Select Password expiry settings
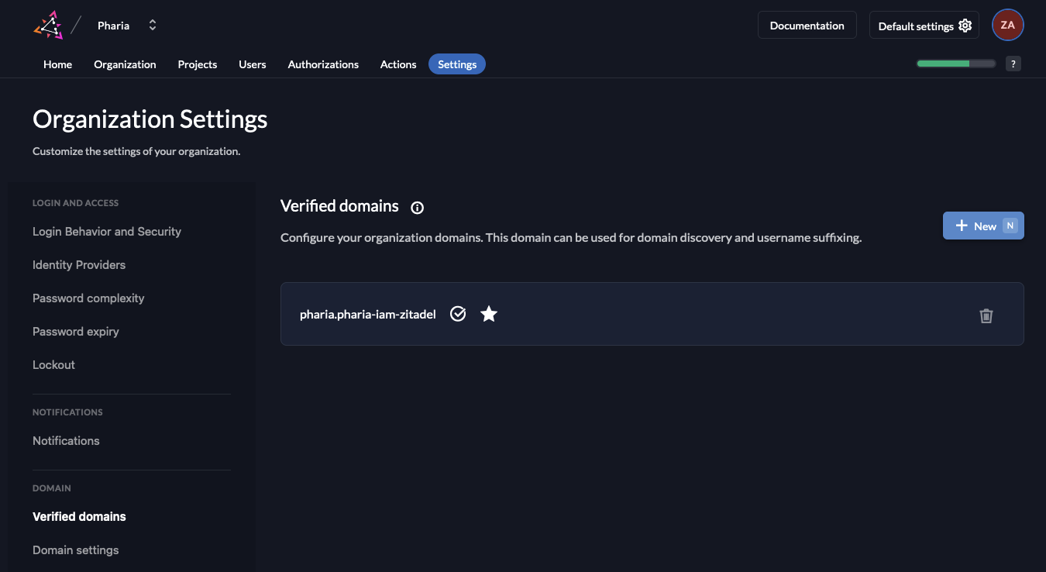 [x=75, y=331]
